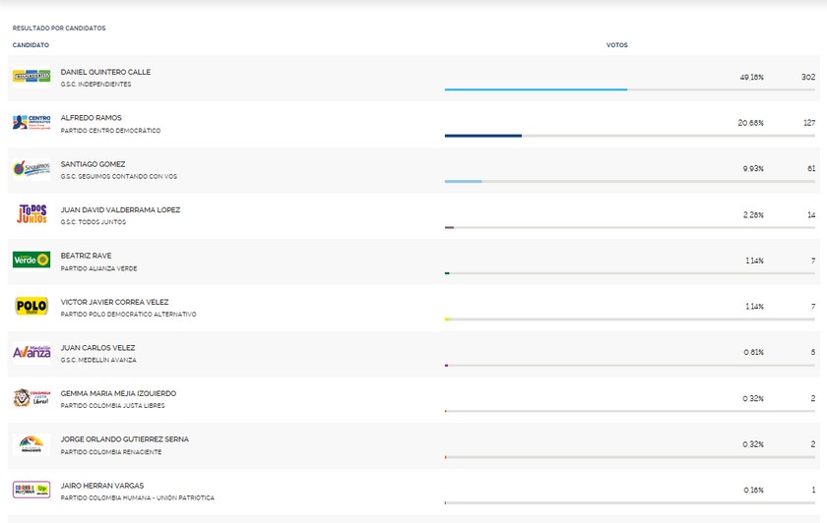Click the Candidato column header
Viewport: 827px width, 523px height.
(x=31, y=45)
